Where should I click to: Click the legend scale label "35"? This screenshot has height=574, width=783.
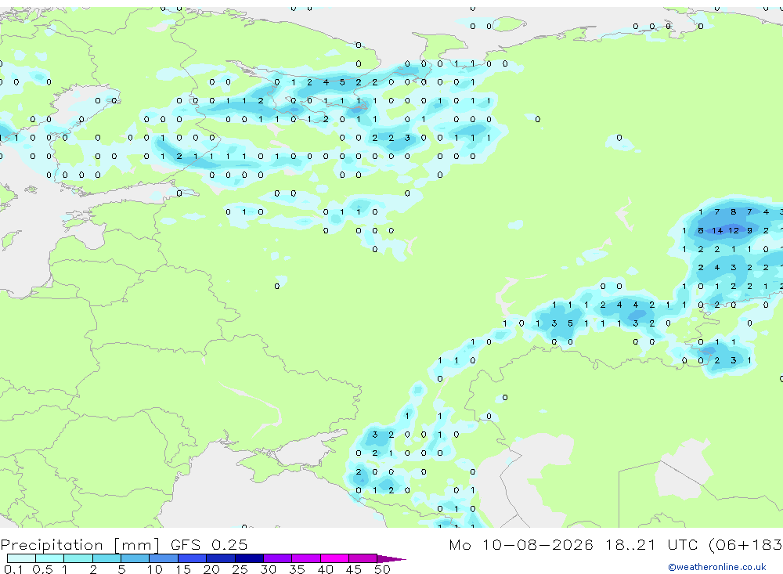(297, 569)
